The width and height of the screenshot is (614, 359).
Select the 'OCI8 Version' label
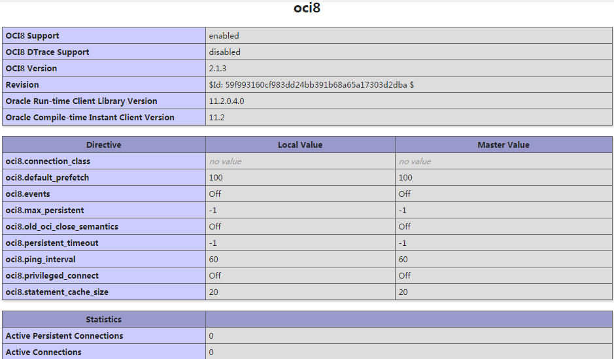31,69
